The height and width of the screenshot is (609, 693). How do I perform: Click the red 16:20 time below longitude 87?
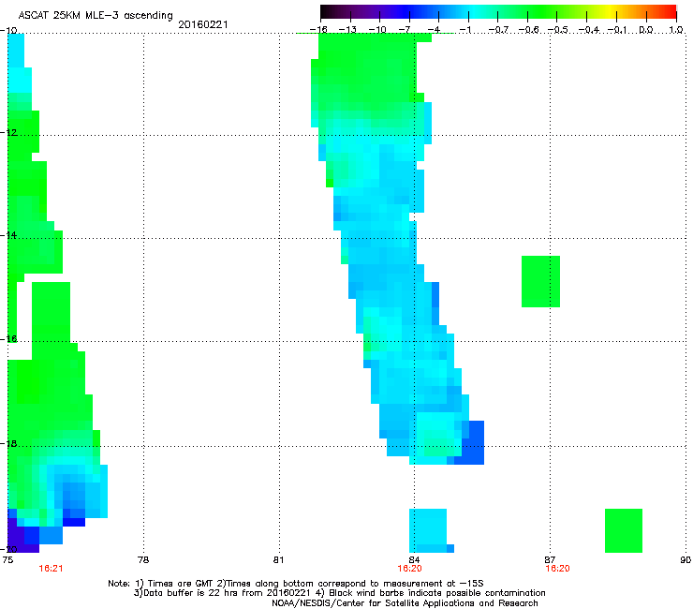point(558,569)
